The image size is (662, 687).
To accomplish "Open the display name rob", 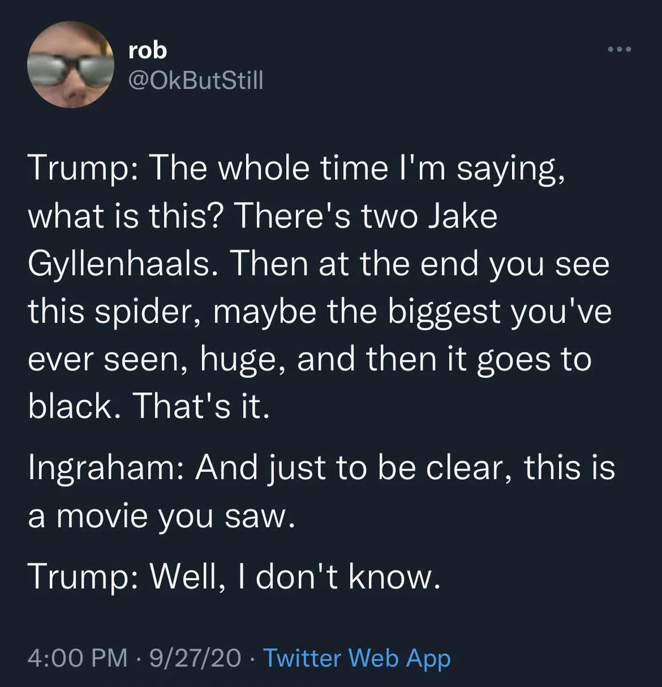I will click(148, 50).
